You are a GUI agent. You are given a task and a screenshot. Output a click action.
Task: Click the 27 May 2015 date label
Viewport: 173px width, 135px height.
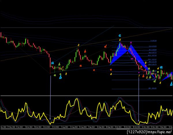point(11,127)
